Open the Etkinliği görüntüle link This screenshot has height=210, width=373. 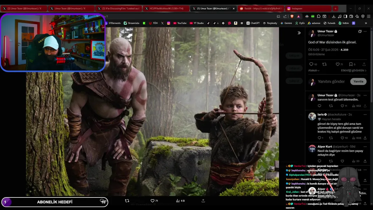[x=354, y=70]
